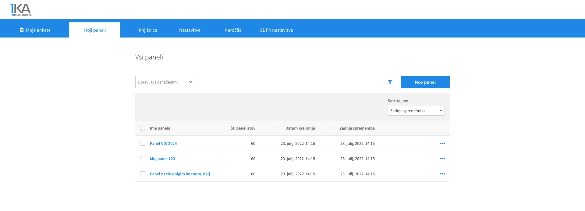Click last change date of Moj panel 123
The width and height of the screenshot is (585, 211).
coord(357,159)
